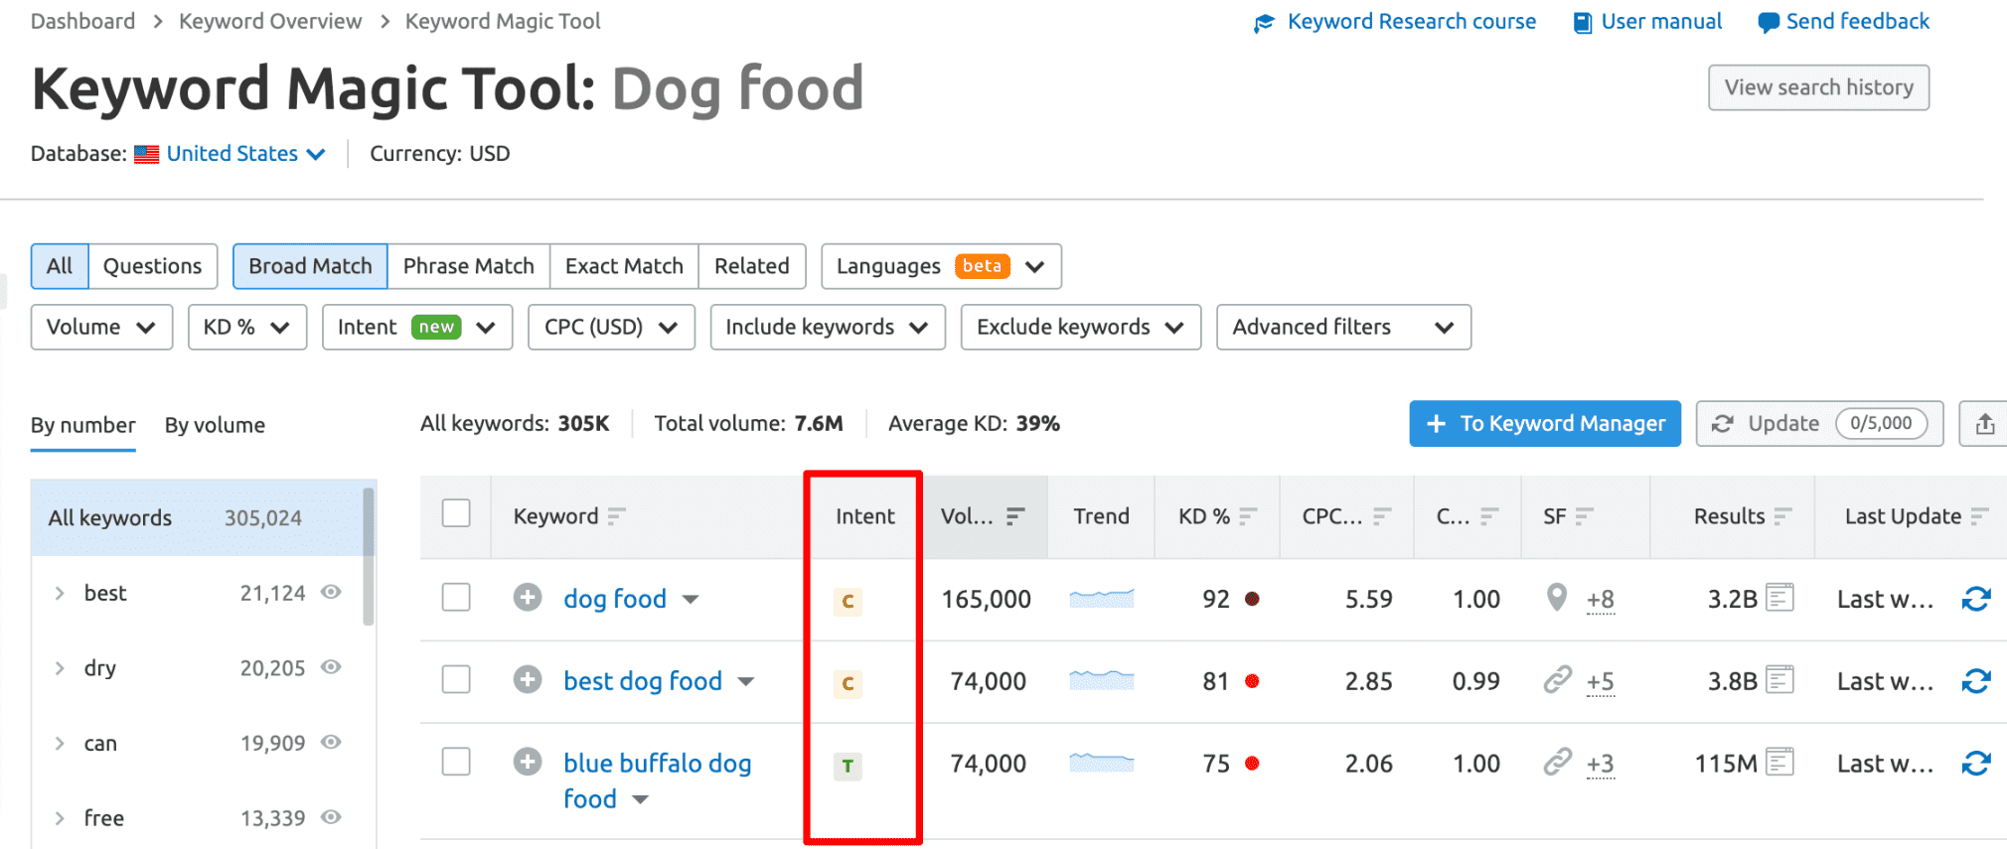Click link SERP feature icon in 'best dog food' row
This screenshot has height=849, width=2007.
point(1557,679)
